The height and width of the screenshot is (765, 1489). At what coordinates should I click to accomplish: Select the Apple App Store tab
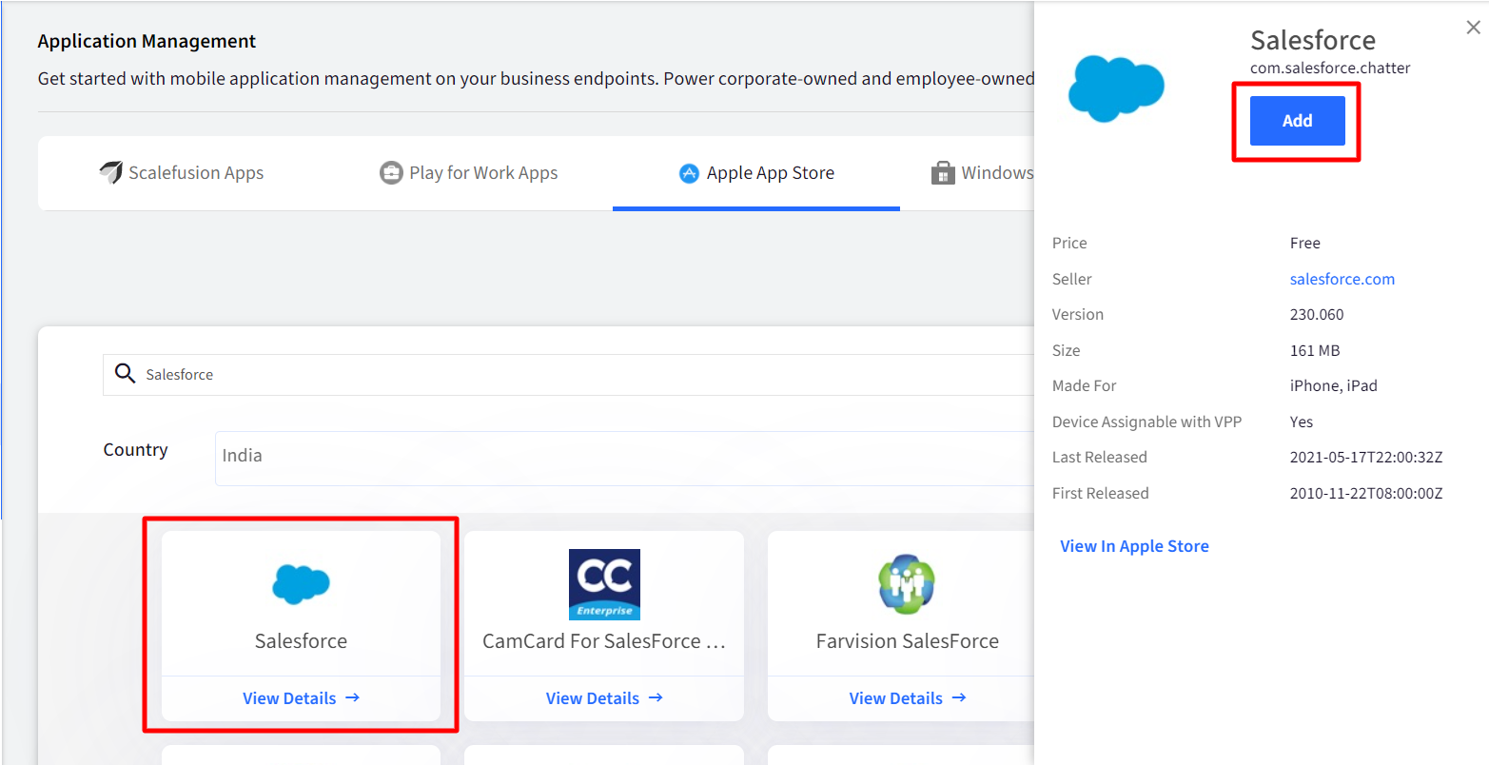756,173
